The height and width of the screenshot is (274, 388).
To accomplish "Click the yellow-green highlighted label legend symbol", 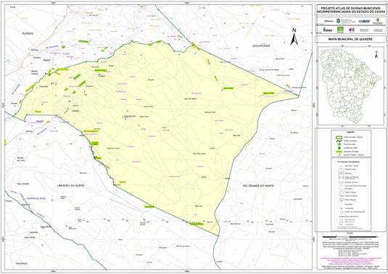I will (x=339, y=151).
